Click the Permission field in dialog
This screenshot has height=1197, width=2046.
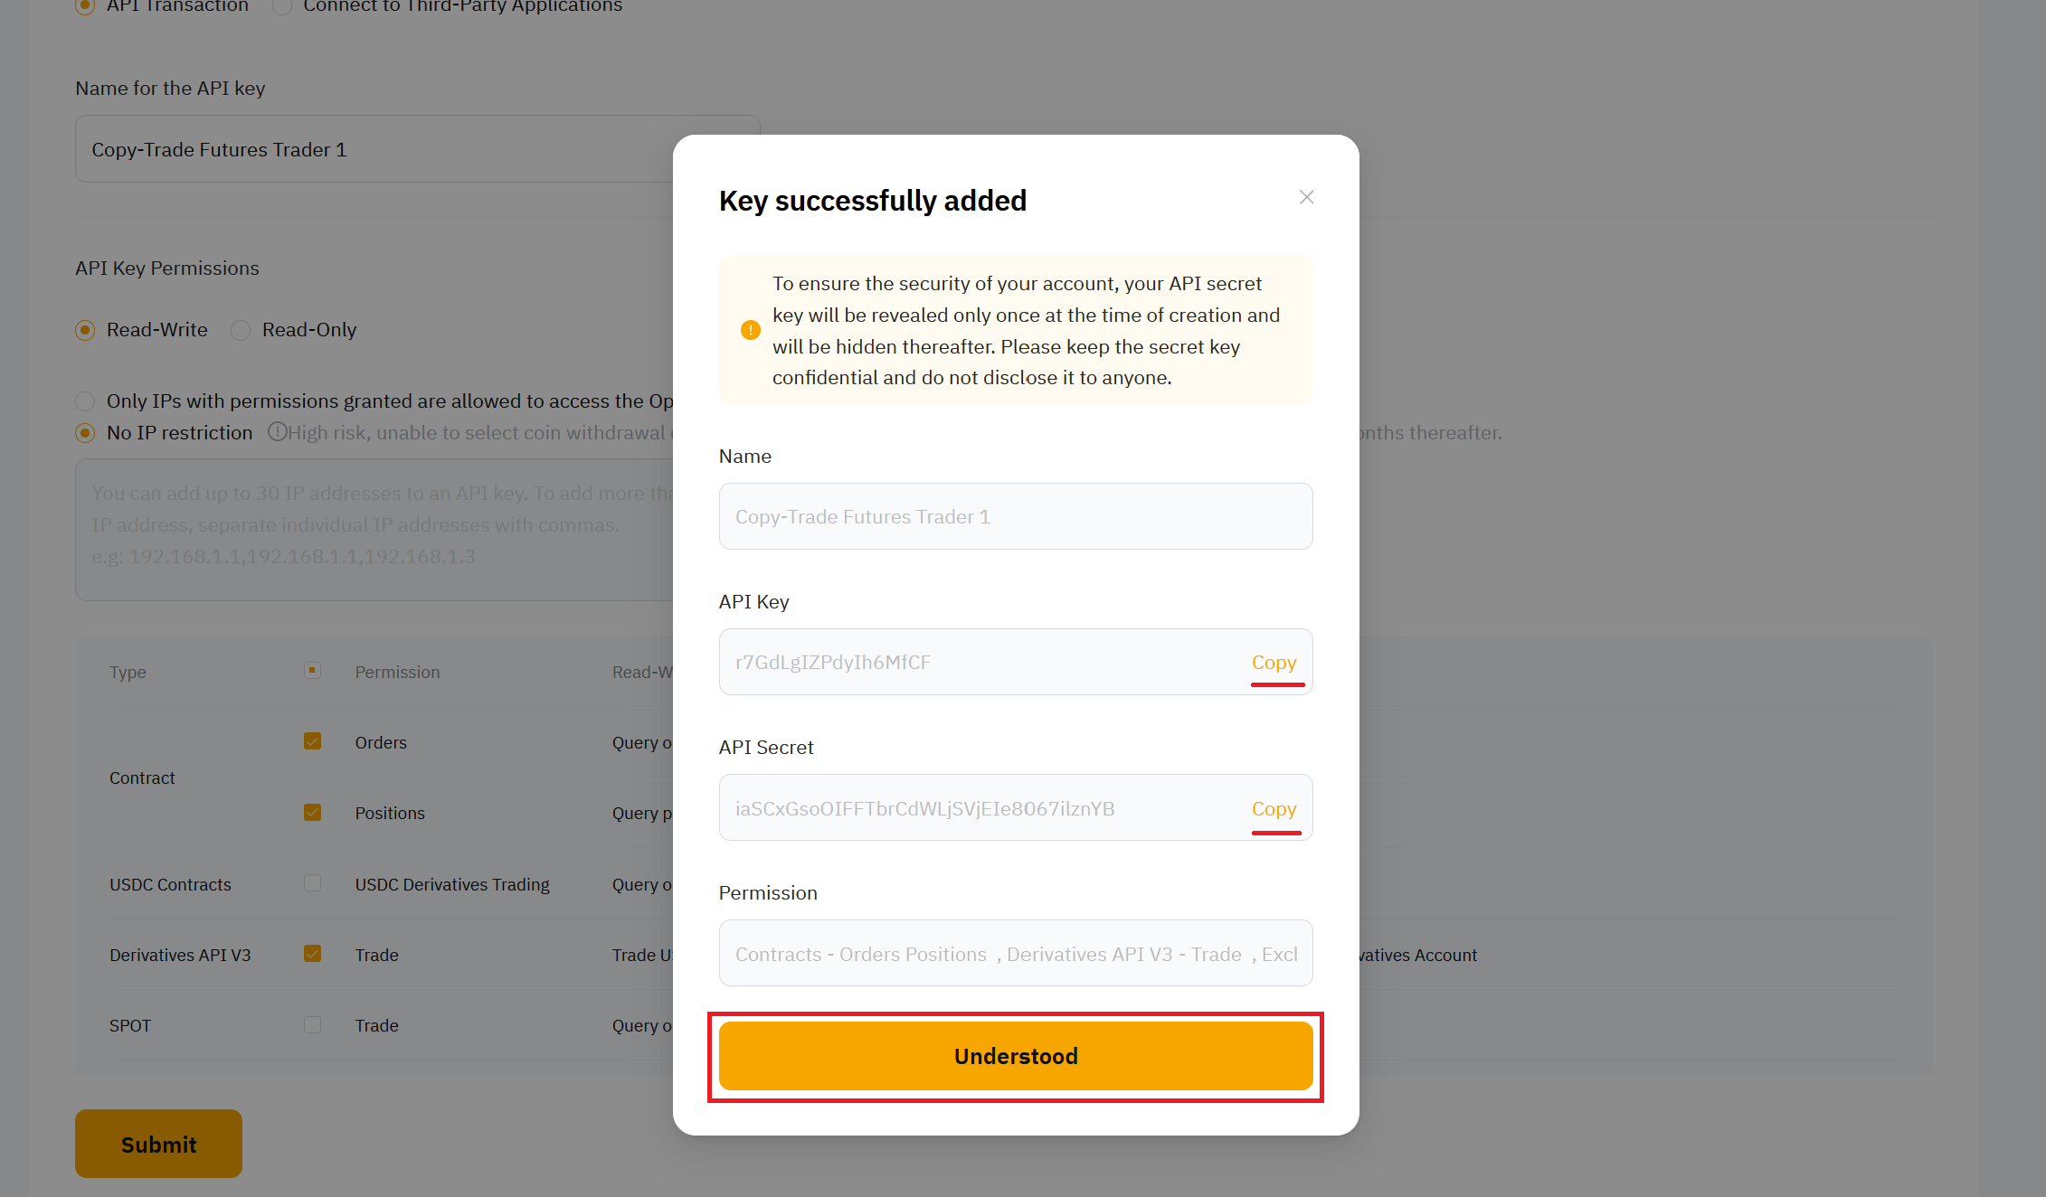coord(1016,953)
